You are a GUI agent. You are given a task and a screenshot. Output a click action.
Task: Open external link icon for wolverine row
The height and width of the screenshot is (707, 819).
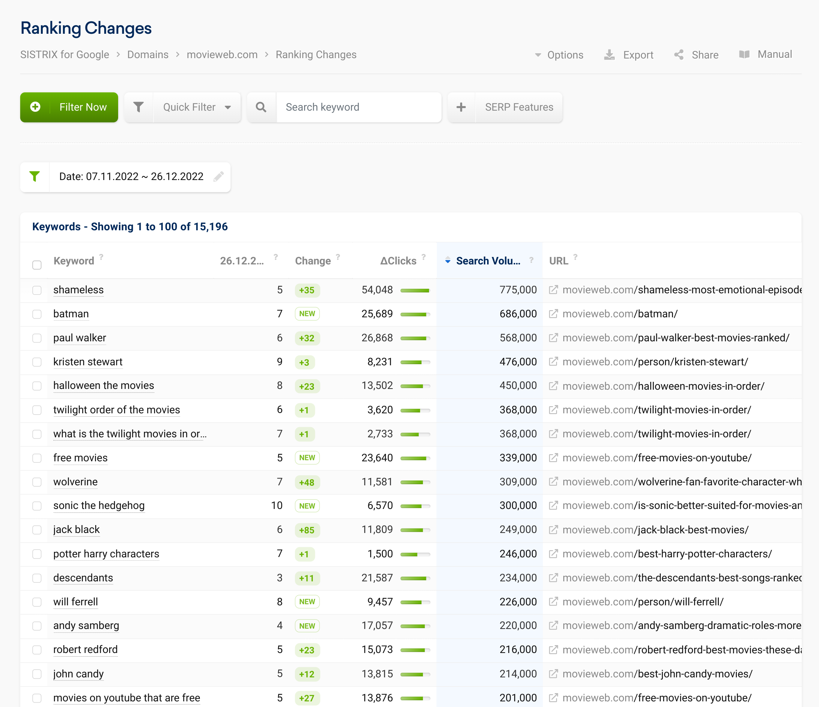coord(553,482)
